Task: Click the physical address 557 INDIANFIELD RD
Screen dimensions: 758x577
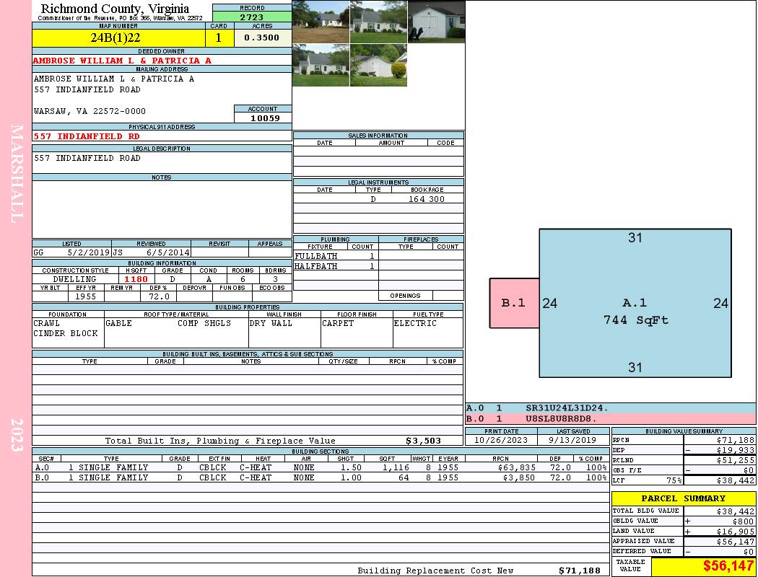Action: 87,136
